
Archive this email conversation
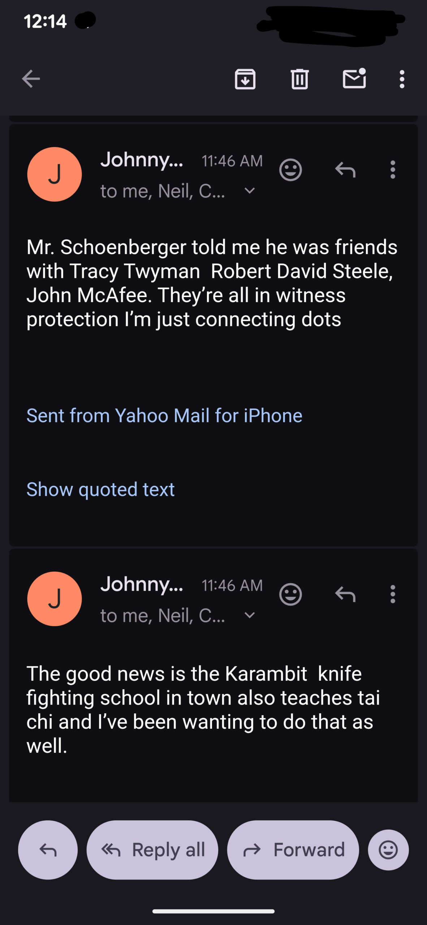pos(245,79)
